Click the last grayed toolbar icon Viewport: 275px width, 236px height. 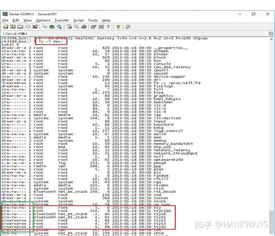(128, 27)
